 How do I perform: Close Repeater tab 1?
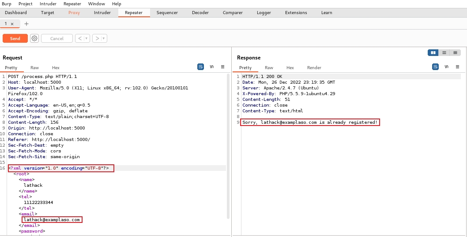(x=12, y=24)
